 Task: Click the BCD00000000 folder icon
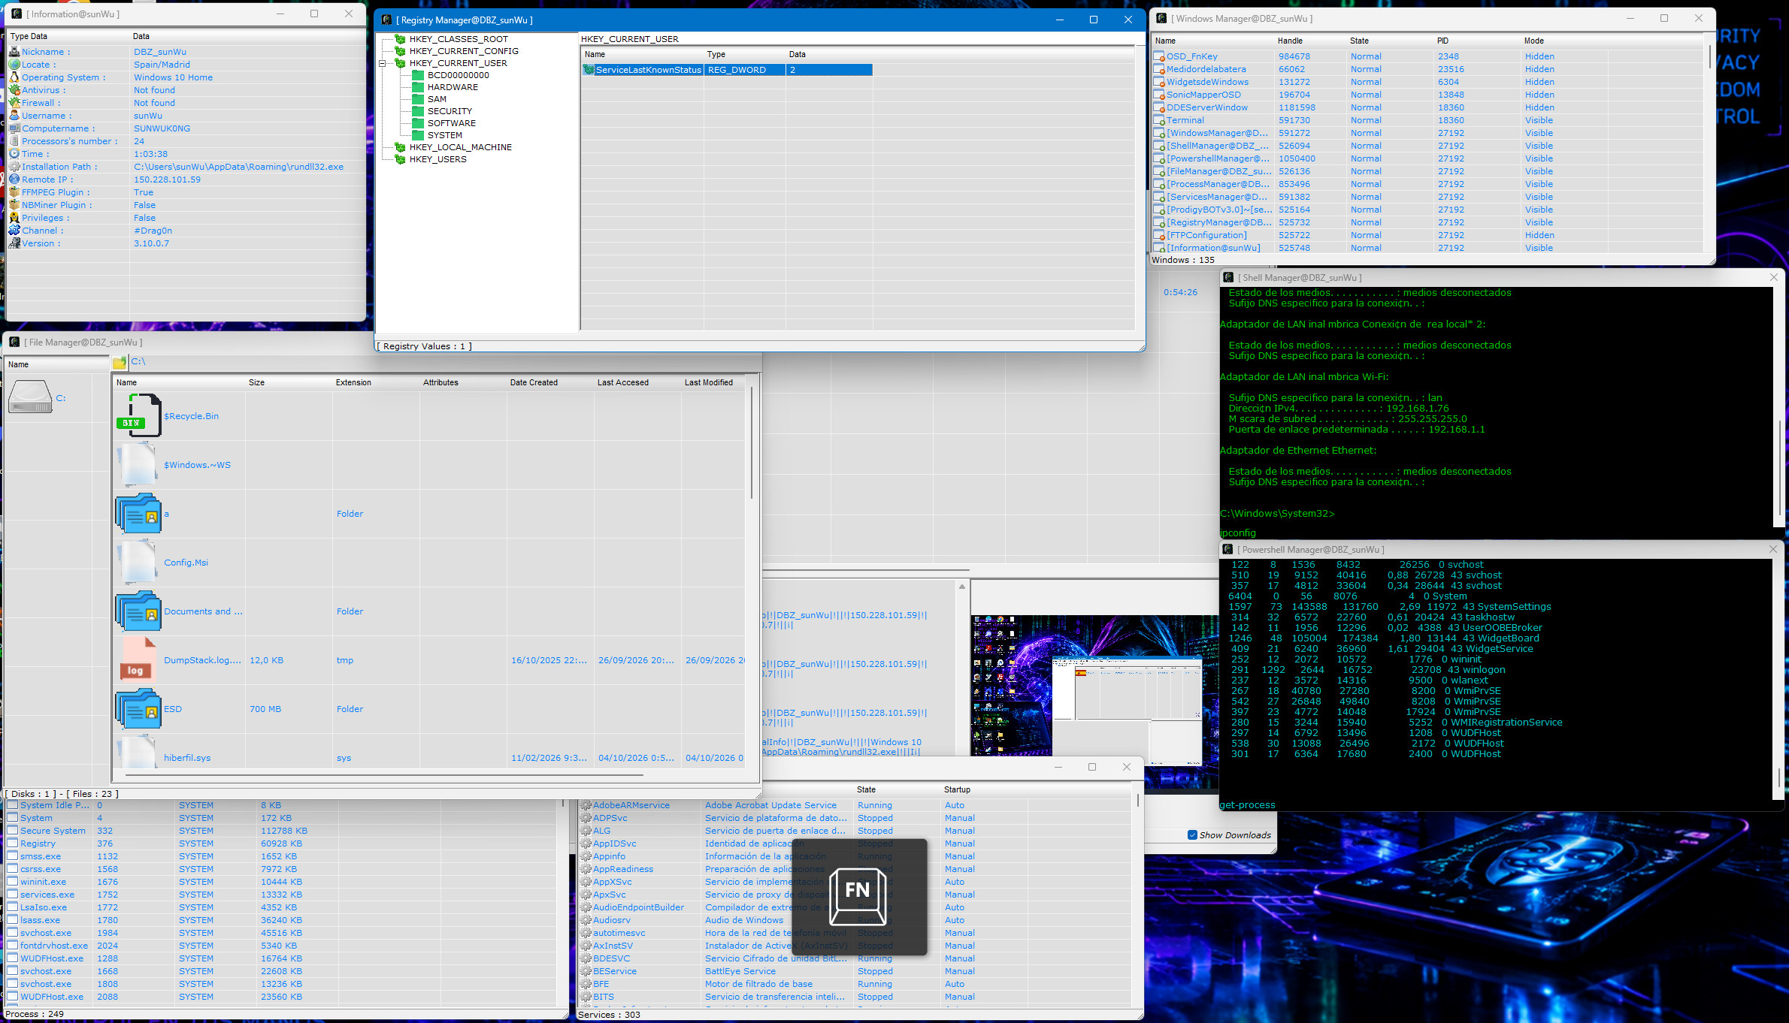tap(418, 75)
